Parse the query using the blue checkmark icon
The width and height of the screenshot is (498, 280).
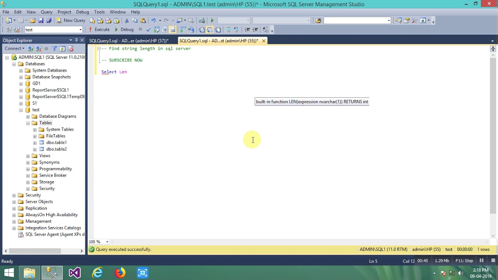(x=148, y=30)
